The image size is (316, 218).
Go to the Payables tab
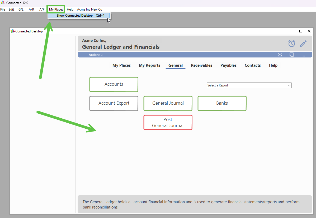coord(229,65)
